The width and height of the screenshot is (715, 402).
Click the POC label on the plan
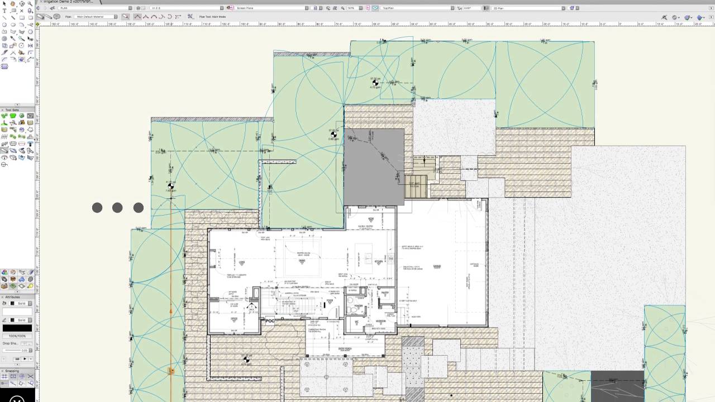pyautogui.click(x=270, y=321)
